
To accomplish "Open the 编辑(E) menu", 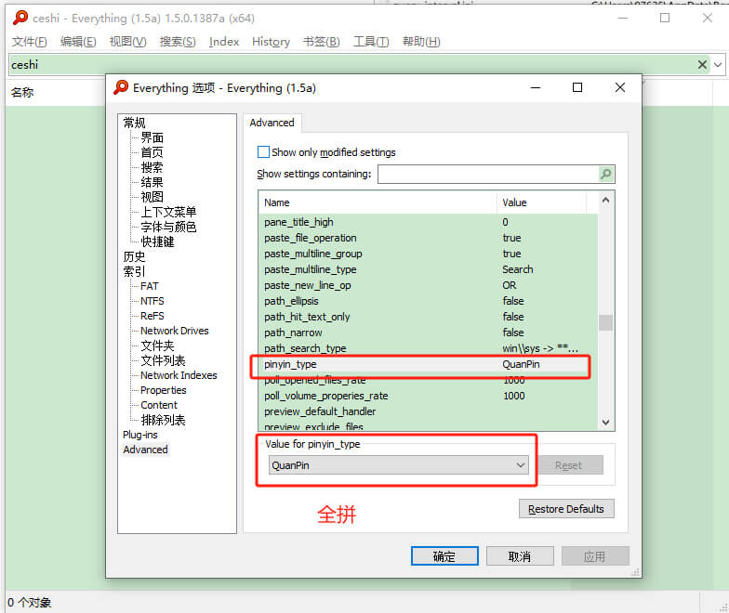I will click(x=78, y=41).
